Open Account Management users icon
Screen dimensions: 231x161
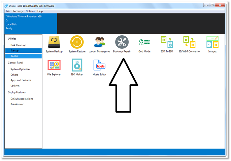[99, 42]
